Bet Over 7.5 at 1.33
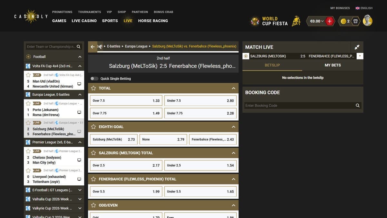 [126, 100]
